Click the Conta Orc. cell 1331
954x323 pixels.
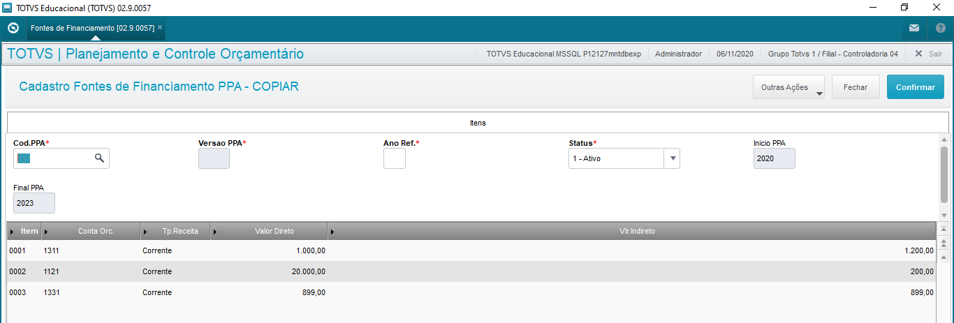pyautogui.click(x=51, y=292)
